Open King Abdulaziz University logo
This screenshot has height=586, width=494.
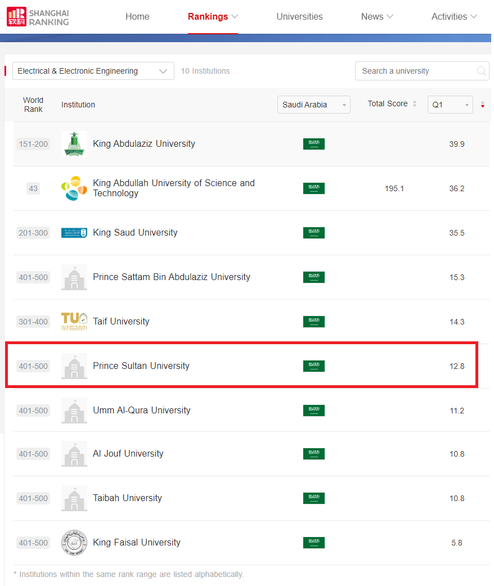pos(74,144)
